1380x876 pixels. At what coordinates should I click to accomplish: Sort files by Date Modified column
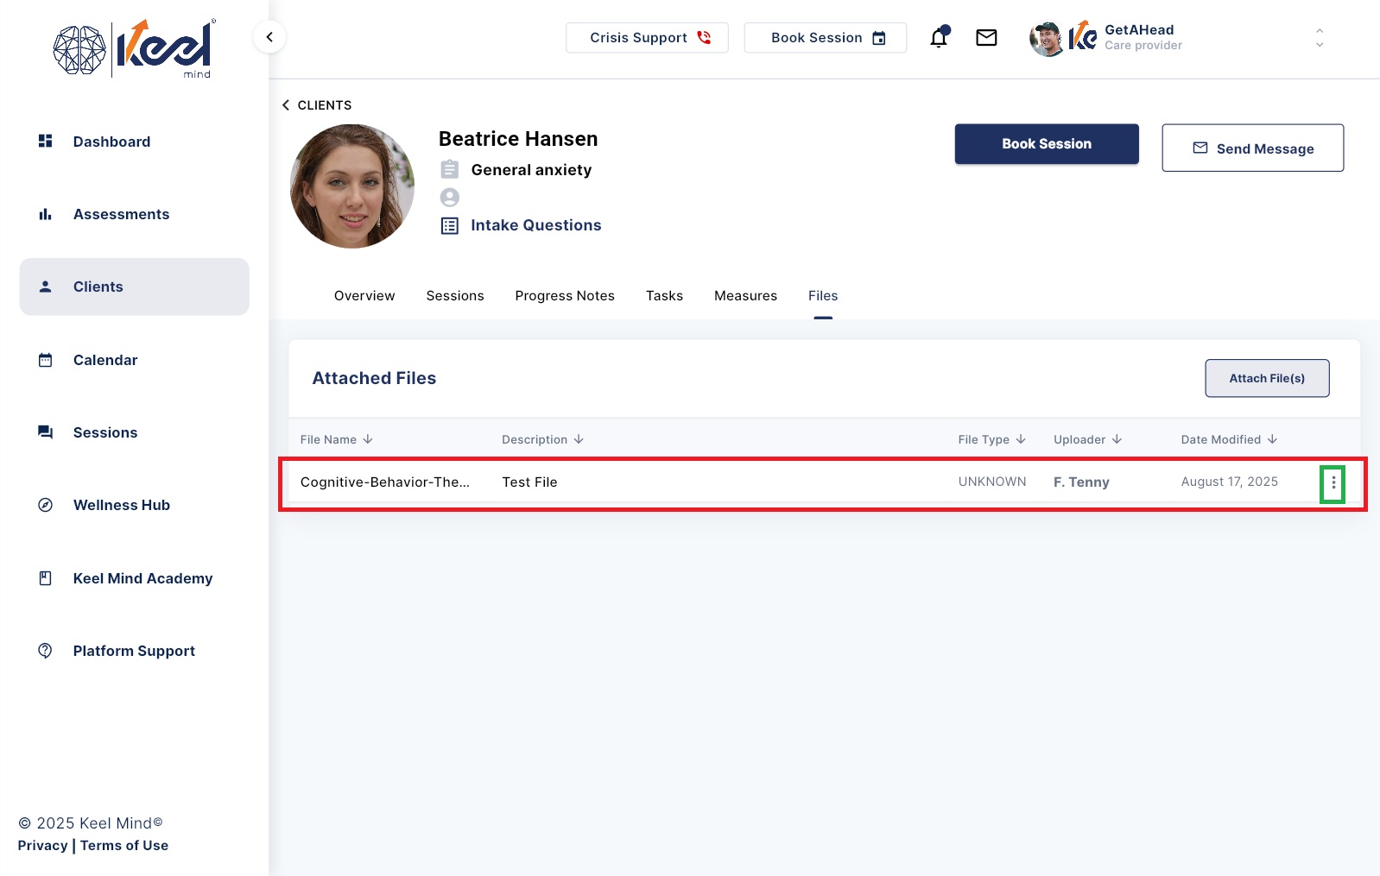[1229, 439]
